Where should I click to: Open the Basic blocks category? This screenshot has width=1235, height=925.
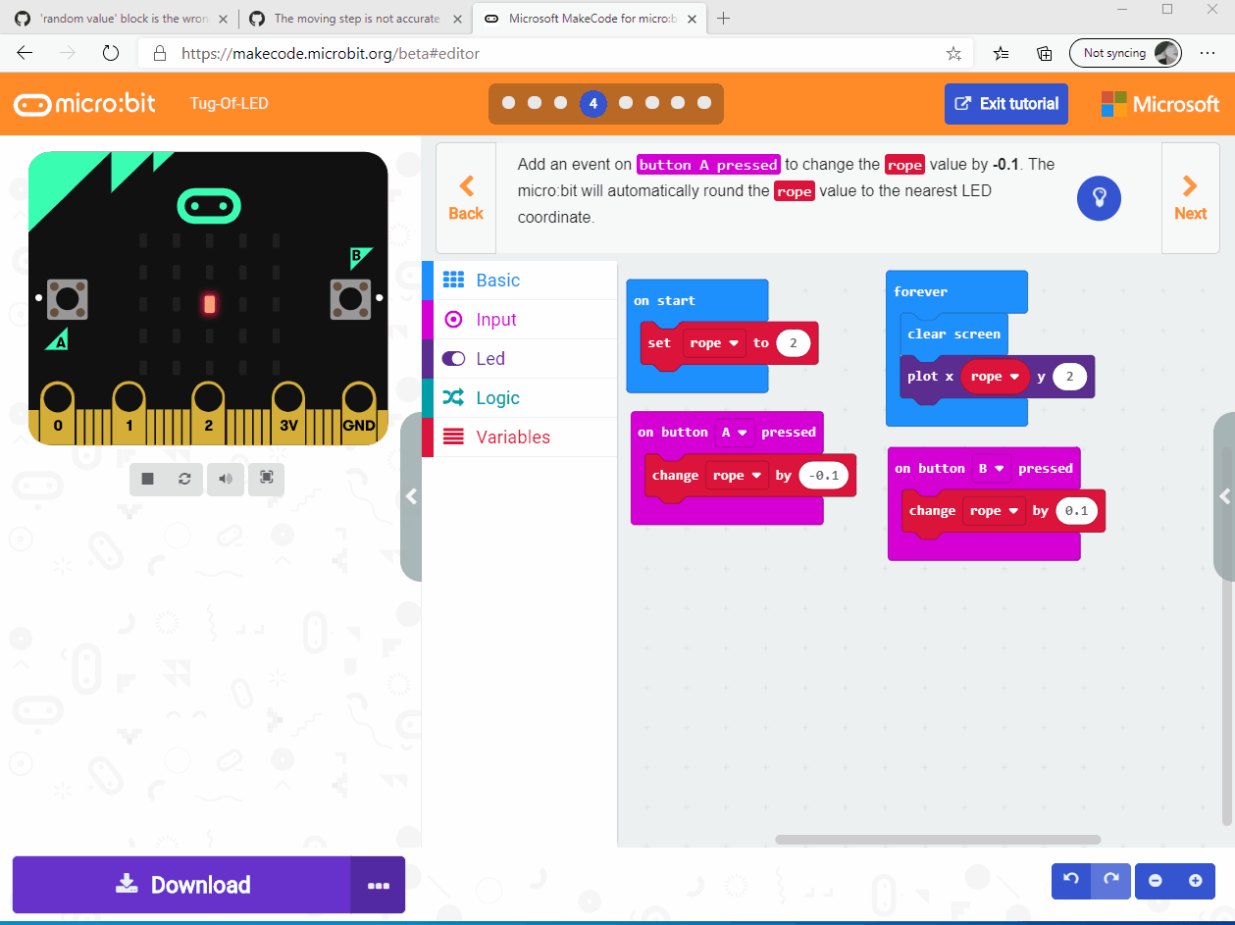point(520,281)
